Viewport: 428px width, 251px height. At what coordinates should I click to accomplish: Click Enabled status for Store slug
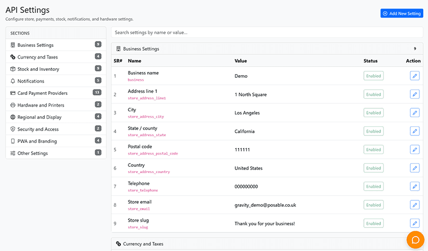tap(373, 223)
